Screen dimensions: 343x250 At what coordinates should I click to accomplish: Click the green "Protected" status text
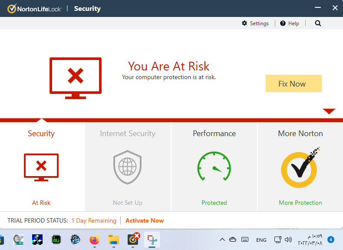tap(214, 203)
